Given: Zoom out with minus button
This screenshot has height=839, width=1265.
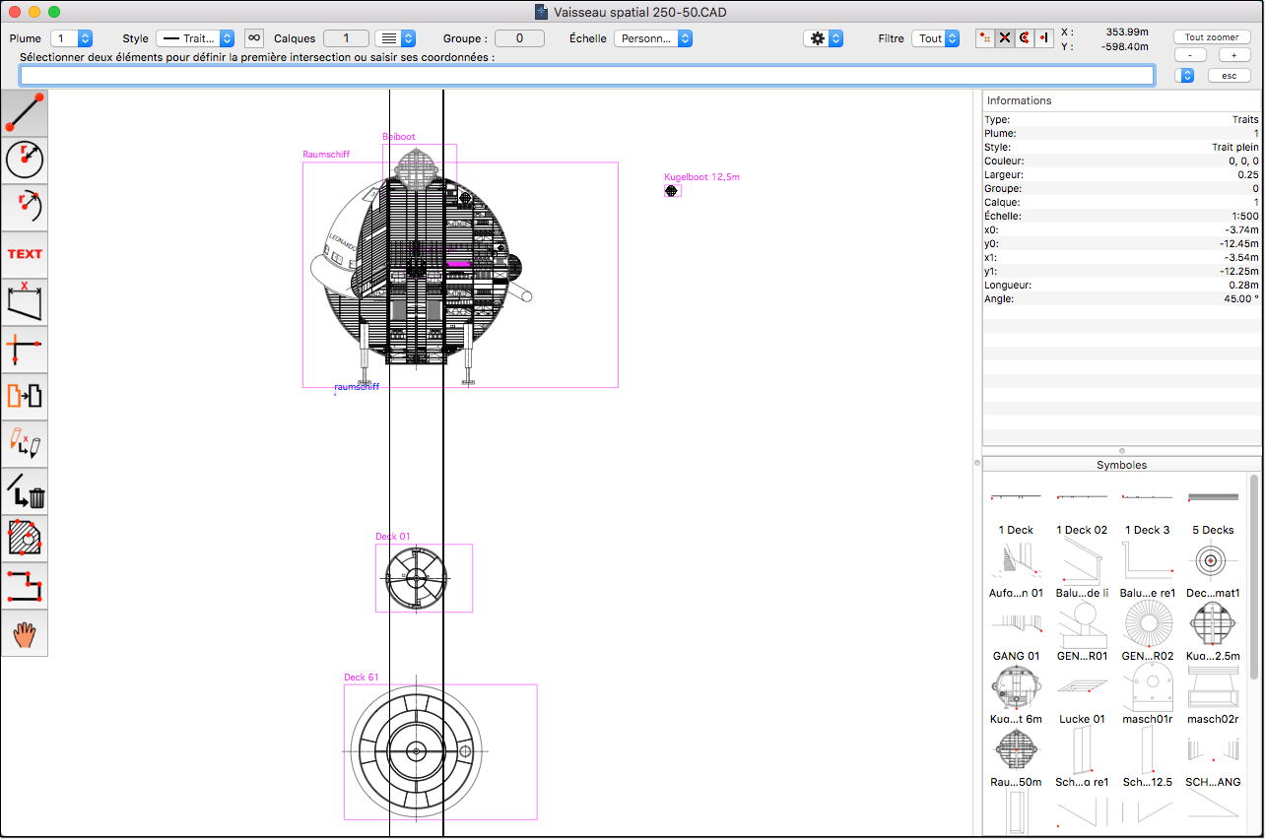Looking at the screenshot, I should tap(1190, 55).
